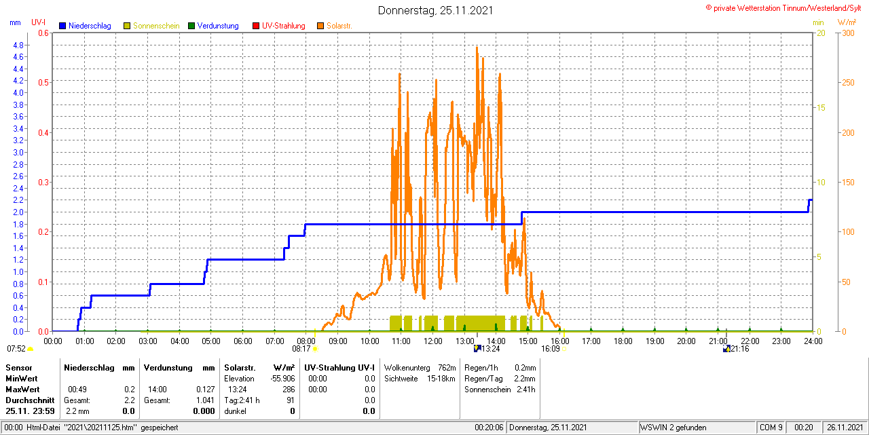Click the Sensor column header

(x=19, y=367)
